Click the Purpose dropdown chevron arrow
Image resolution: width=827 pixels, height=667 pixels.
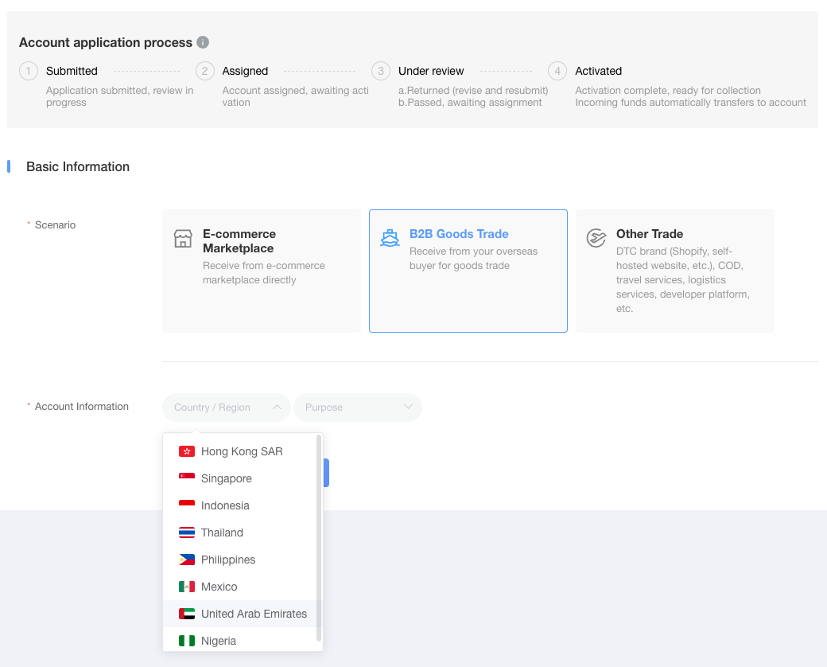tap(408, 408)
